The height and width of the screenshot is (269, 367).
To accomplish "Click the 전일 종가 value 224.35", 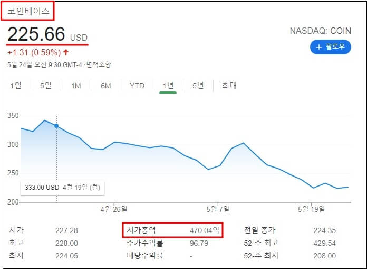I will tap(325, 230).
